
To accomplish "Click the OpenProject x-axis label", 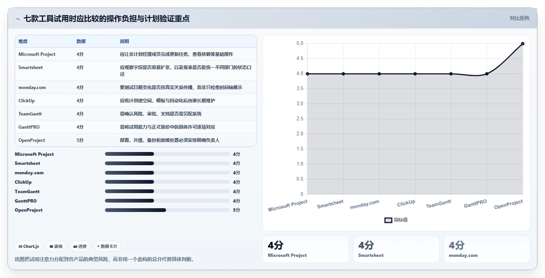I will click(508, 204).
